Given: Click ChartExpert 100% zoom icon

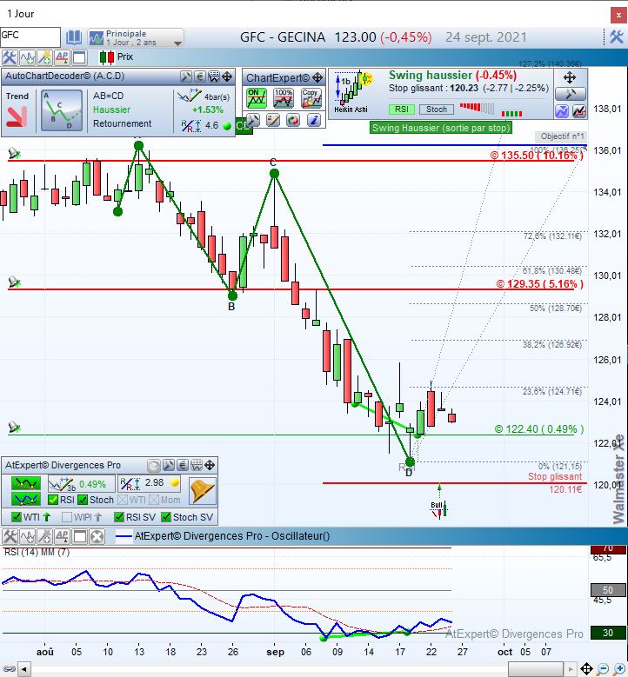Looking at the screenshot, I should [x=284, y=98].
